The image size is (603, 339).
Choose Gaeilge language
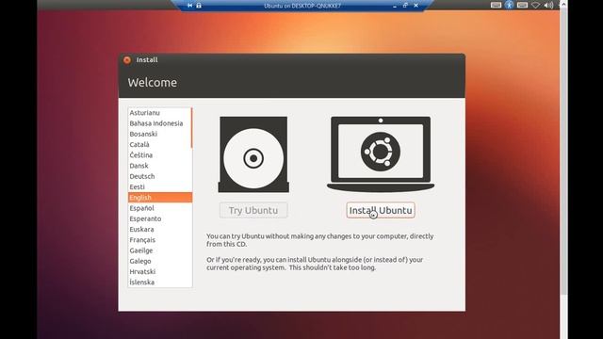coord(159,250)
